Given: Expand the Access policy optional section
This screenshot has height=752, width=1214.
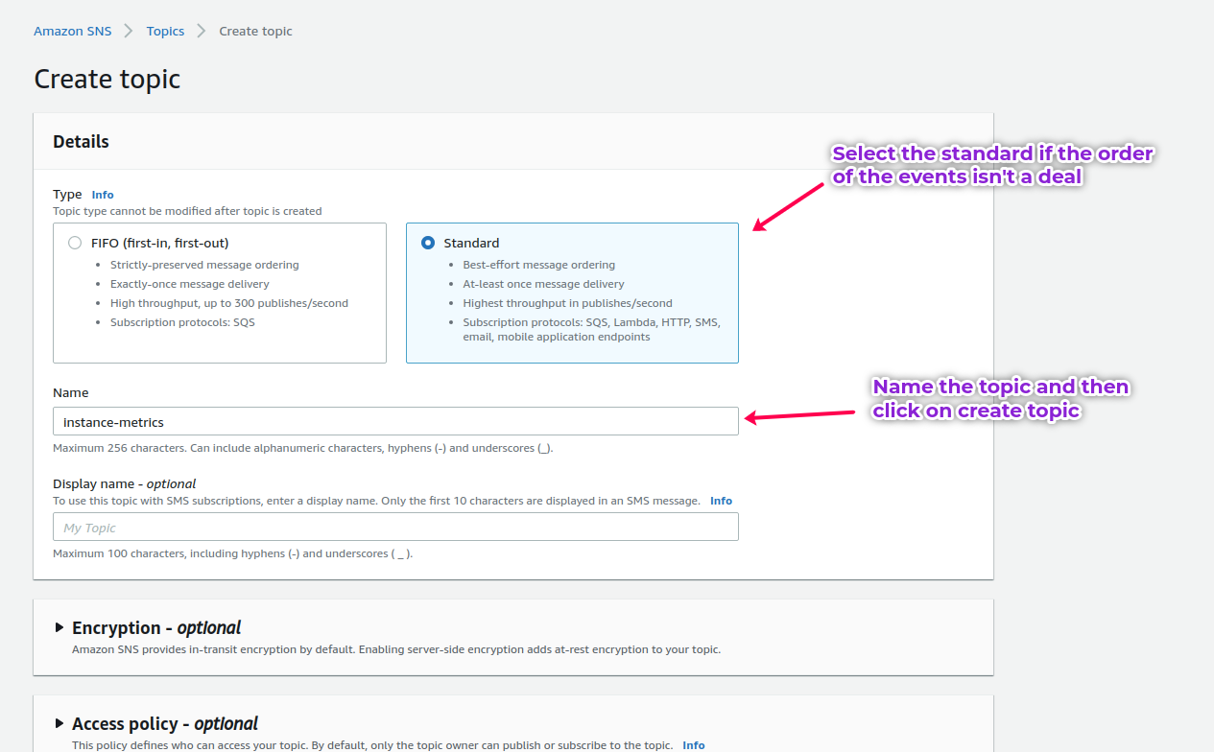Looking at the screenshot, I should (x=60, y=724).
